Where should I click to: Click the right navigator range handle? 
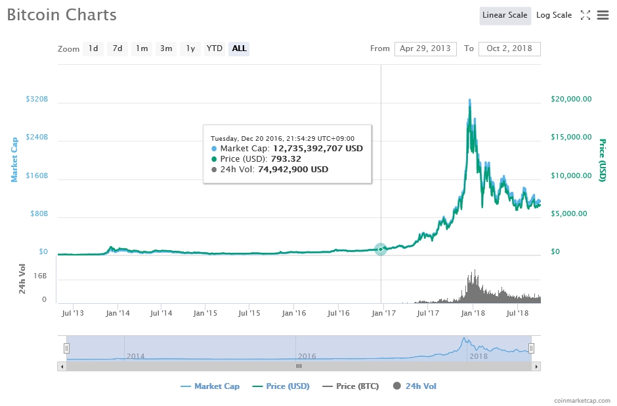[532, 348]
